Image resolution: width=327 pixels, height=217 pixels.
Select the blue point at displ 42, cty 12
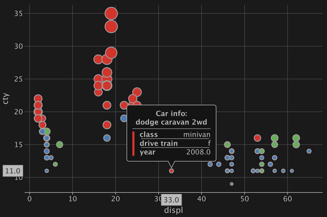210,164
